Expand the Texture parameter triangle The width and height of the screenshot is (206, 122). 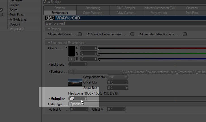pos(49,72)
